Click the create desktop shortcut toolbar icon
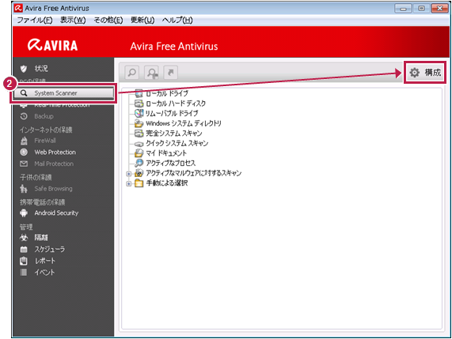452x339 pixels. (x=171, y=72)
